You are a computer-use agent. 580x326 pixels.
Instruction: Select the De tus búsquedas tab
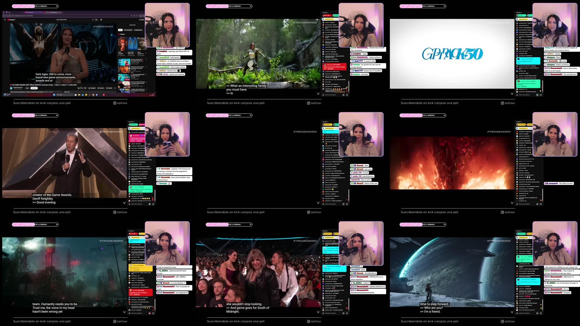(x=128, y=30)
